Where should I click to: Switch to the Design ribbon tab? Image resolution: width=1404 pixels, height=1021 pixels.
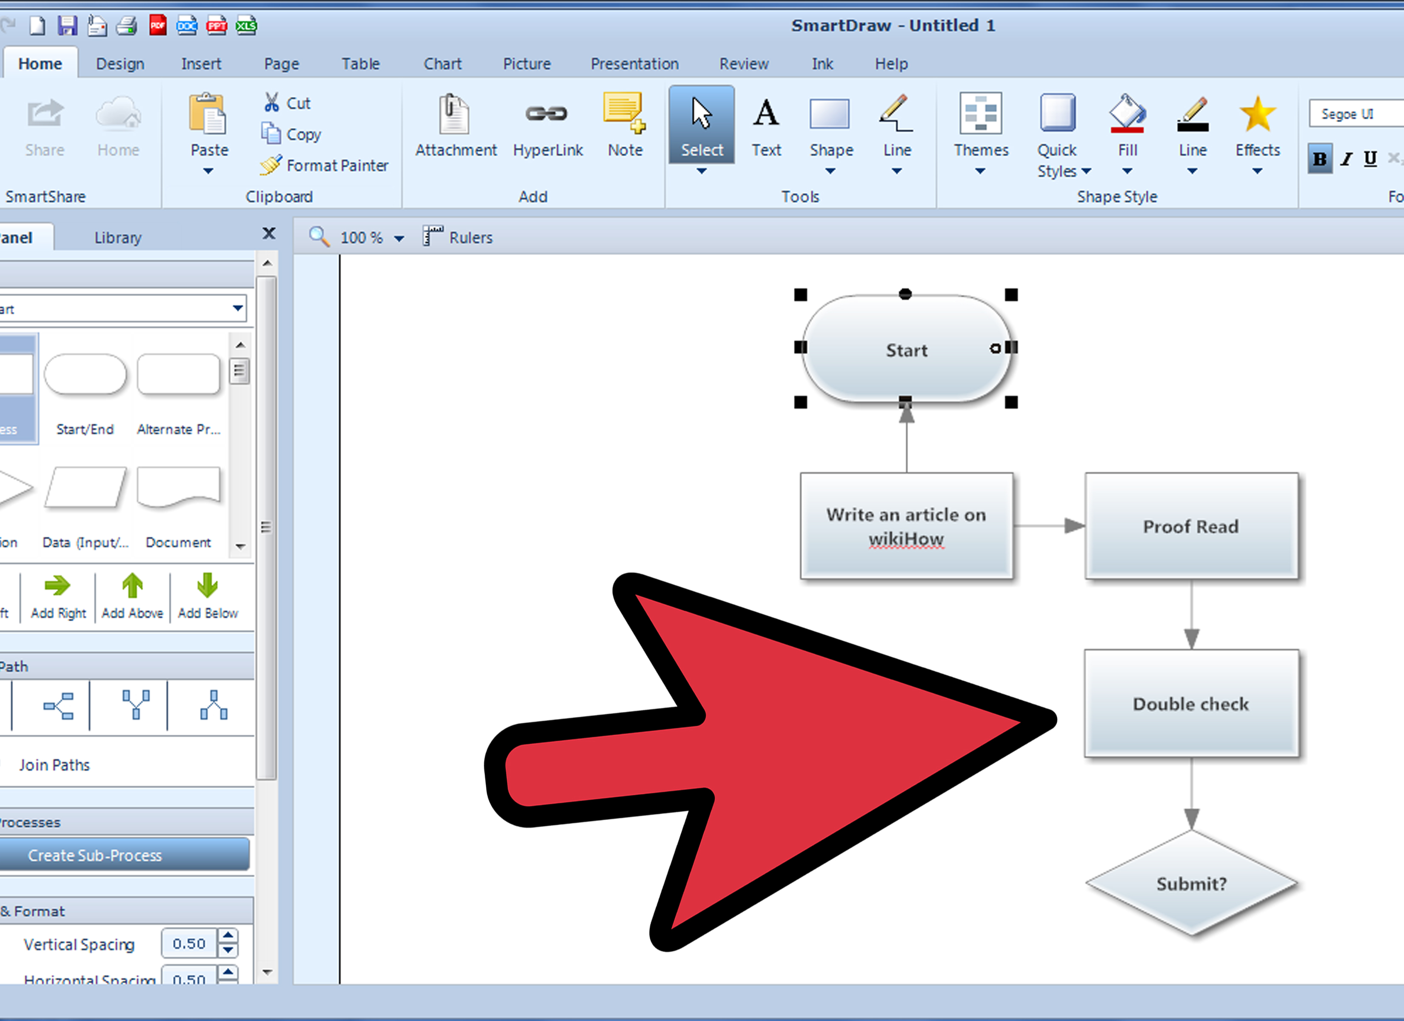[x=120, y=64]
